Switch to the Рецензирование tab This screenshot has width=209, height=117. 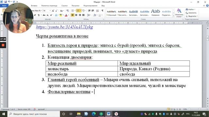pyautogui.click(x=90, y=6)
